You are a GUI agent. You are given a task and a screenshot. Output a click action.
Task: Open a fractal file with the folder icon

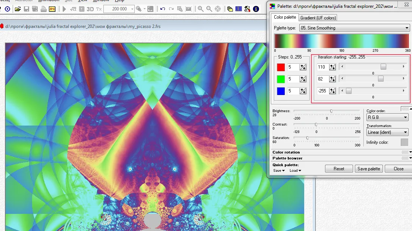coord(18,9)
